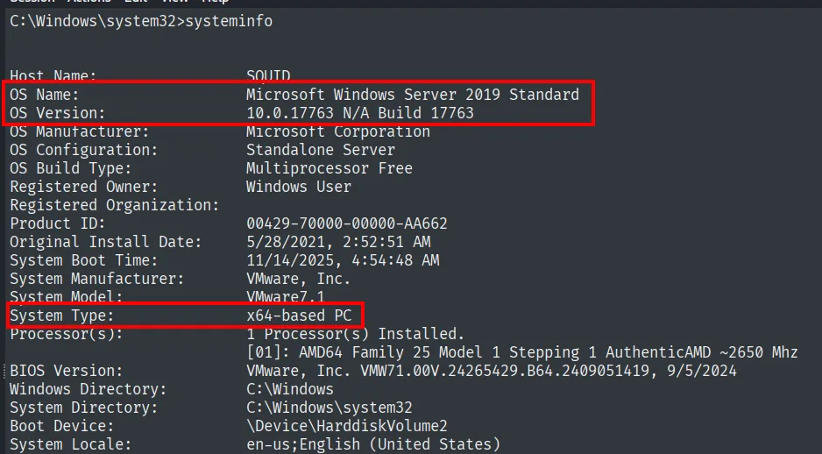Select 'Microsoft Windows Server 2019 Standard' value
This screenshot has height=454, width=822.
[413, 95]
